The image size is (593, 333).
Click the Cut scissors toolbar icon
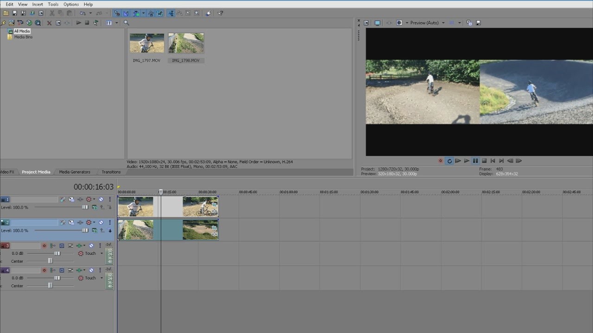pos(52,13)
